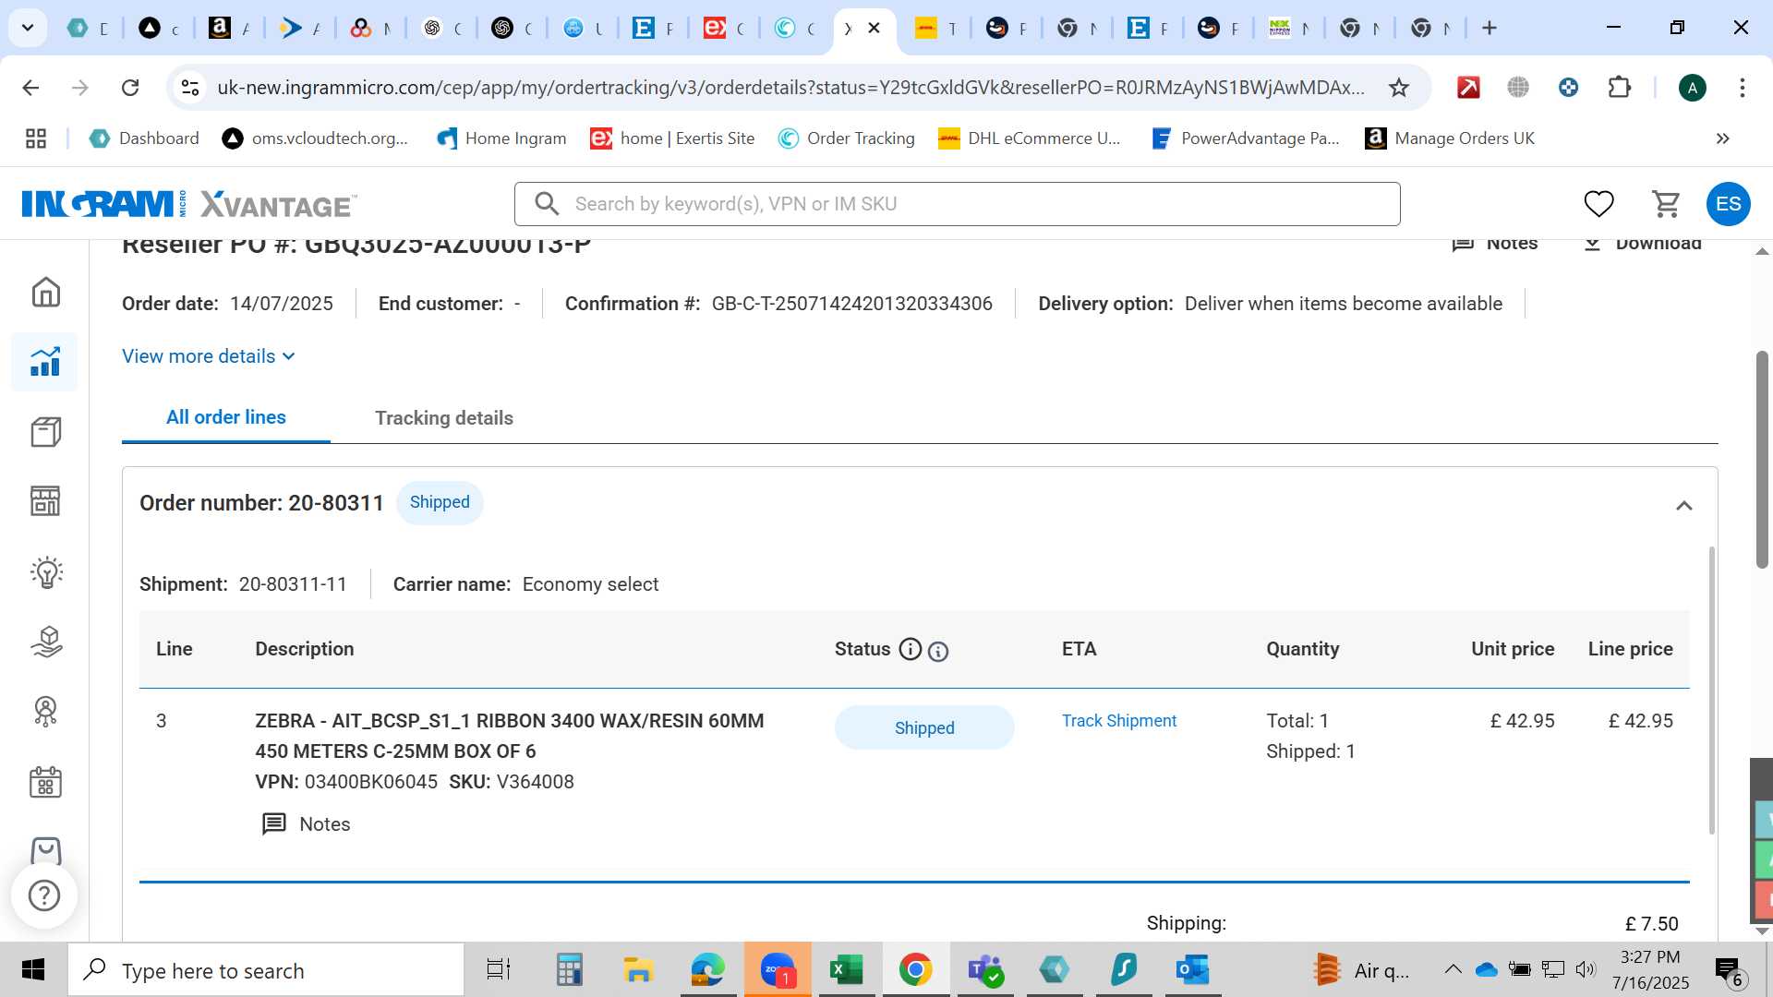This screenshot has width=1773, height=997.
Task: Open the storefront sidebar icon
Action: tap(45, 501)
